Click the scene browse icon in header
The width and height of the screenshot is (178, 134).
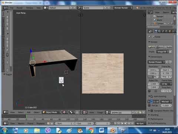click(80, 8)
